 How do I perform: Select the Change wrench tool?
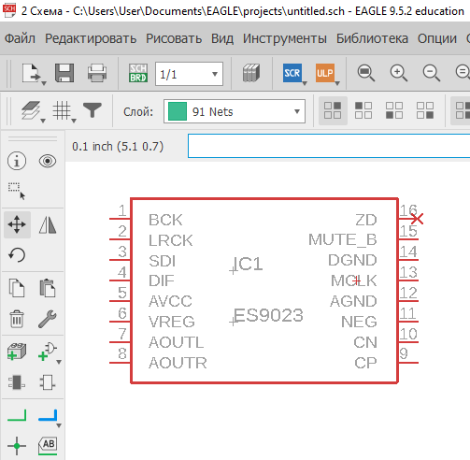pos(48,319)
